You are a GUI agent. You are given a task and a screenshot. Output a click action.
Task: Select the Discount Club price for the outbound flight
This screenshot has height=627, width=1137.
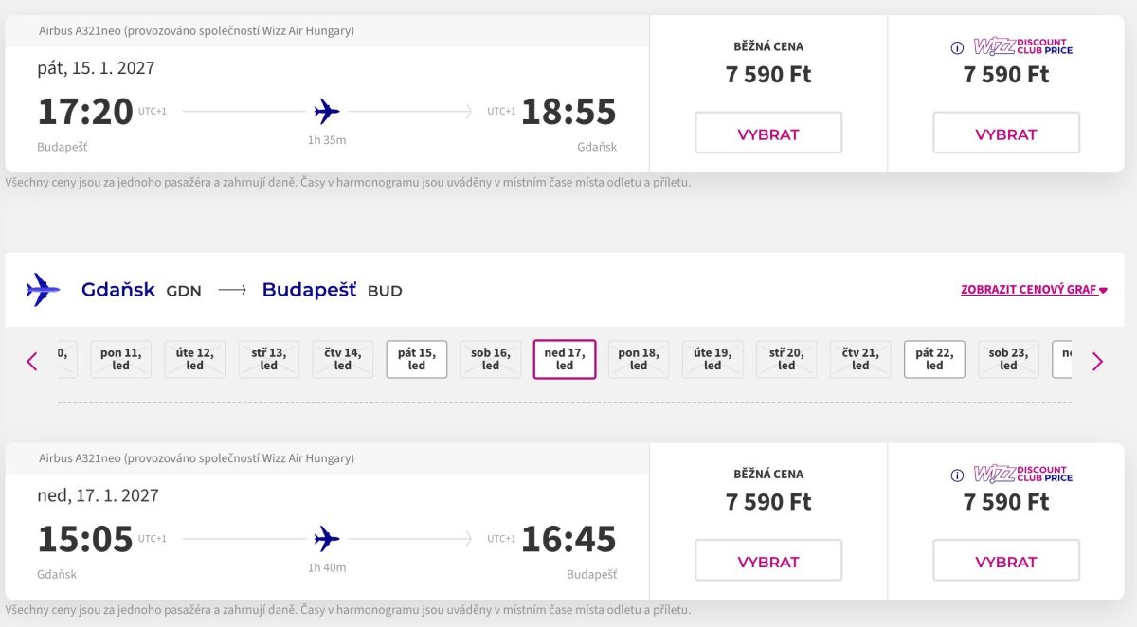(x=1006, y=134)
